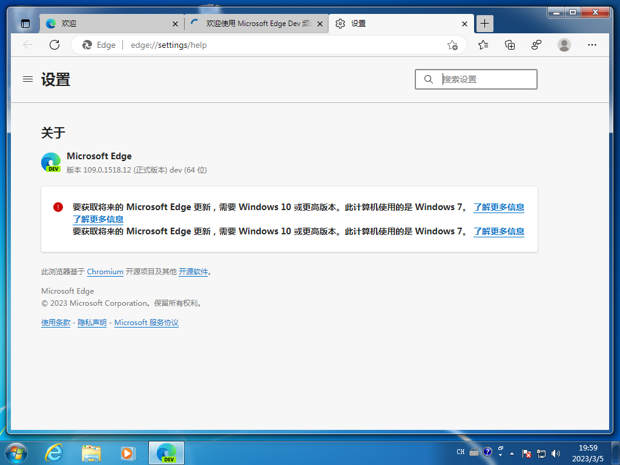Viewport: 620px width, 465px height.
Task: Open the Collections icon
Action: click(x=510, y=45)
